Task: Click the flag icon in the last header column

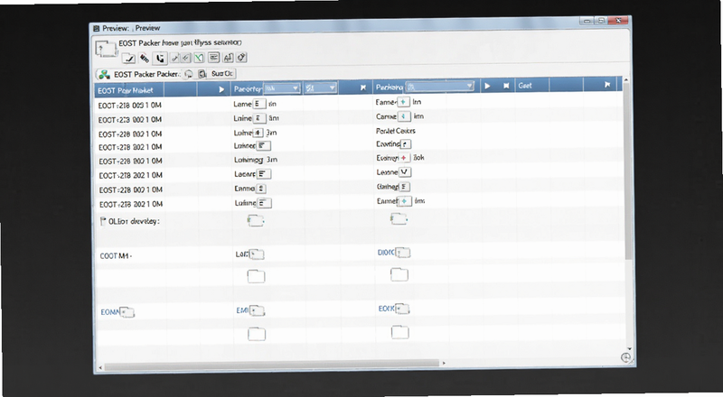Action: [x=607, y=85]
